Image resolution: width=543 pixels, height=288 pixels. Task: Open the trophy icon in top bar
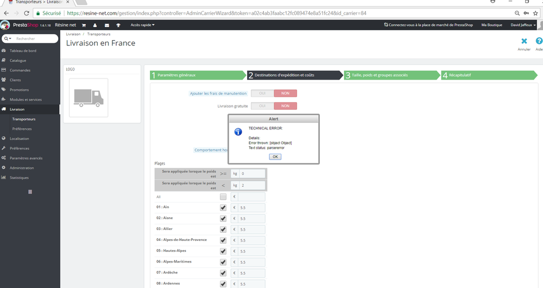[118, 25]
